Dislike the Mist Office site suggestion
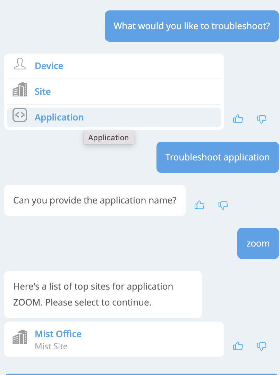280x375 pixels. click(x=261, y=346)
